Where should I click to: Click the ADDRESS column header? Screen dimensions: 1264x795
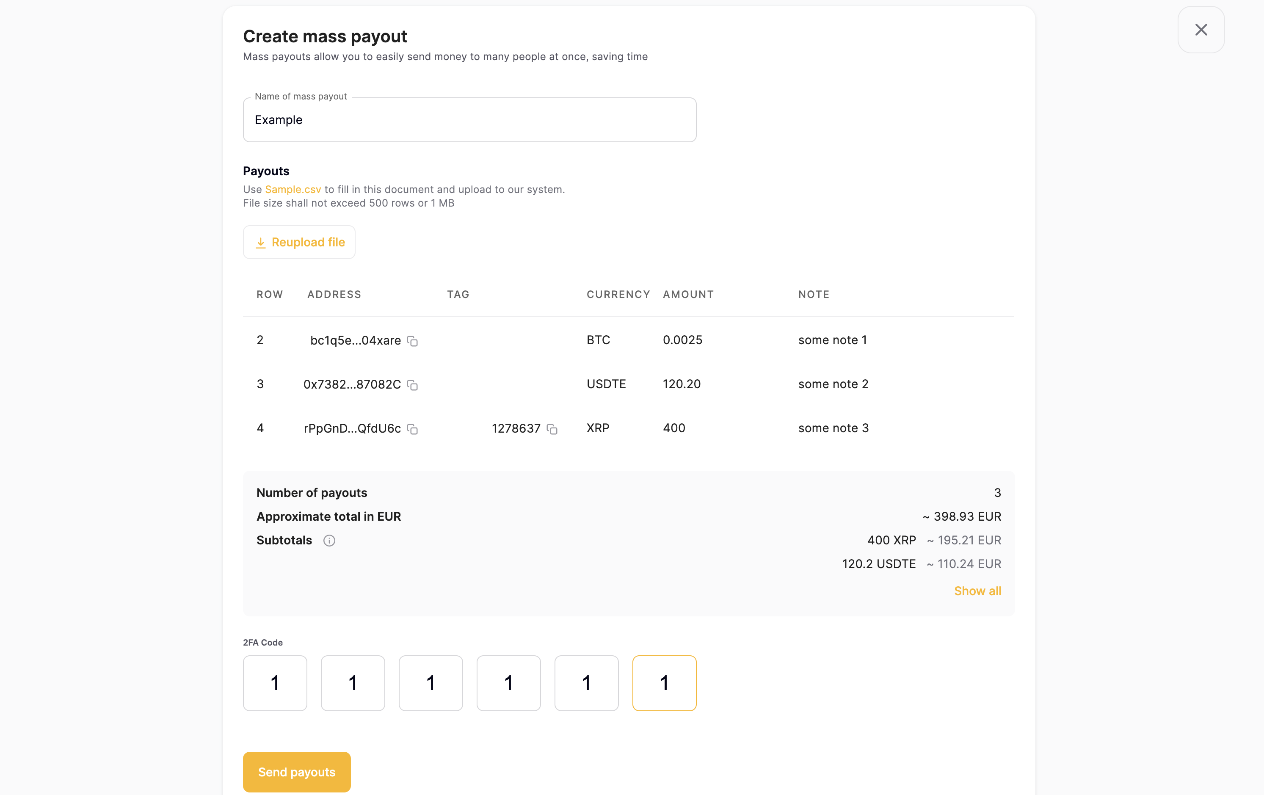(334, 294)
